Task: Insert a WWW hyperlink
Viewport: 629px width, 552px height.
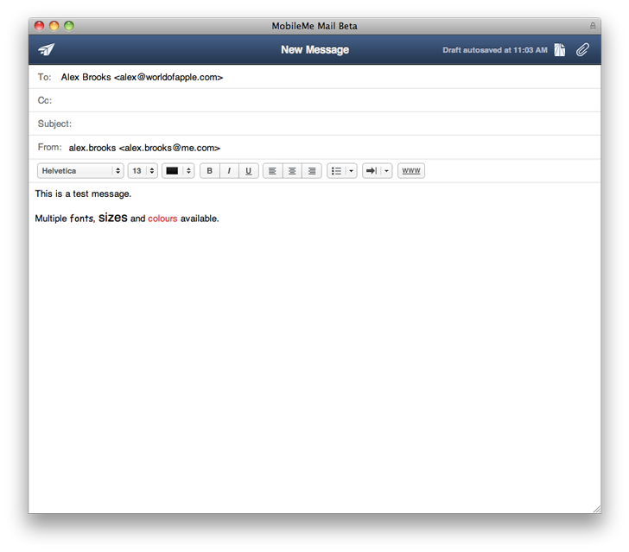Action: point(411,171)
